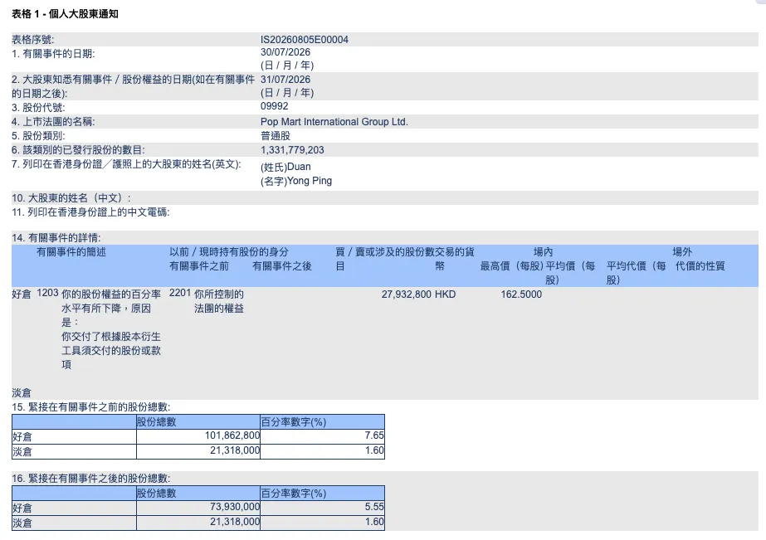
Task: Click long position total 101,862,800 before event
Action: coord(232,435)
